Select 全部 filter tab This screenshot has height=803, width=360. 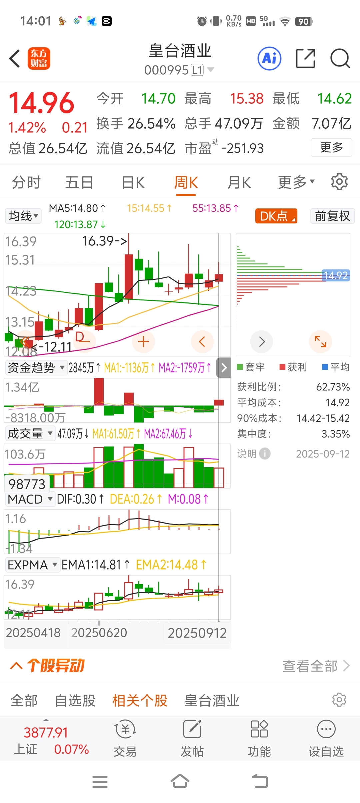[x=24, y=700]
